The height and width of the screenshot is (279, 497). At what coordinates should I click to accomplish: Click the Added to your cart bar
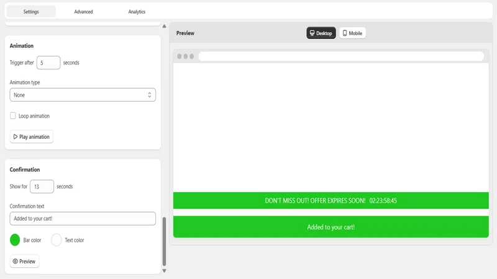tap(331, 227)
